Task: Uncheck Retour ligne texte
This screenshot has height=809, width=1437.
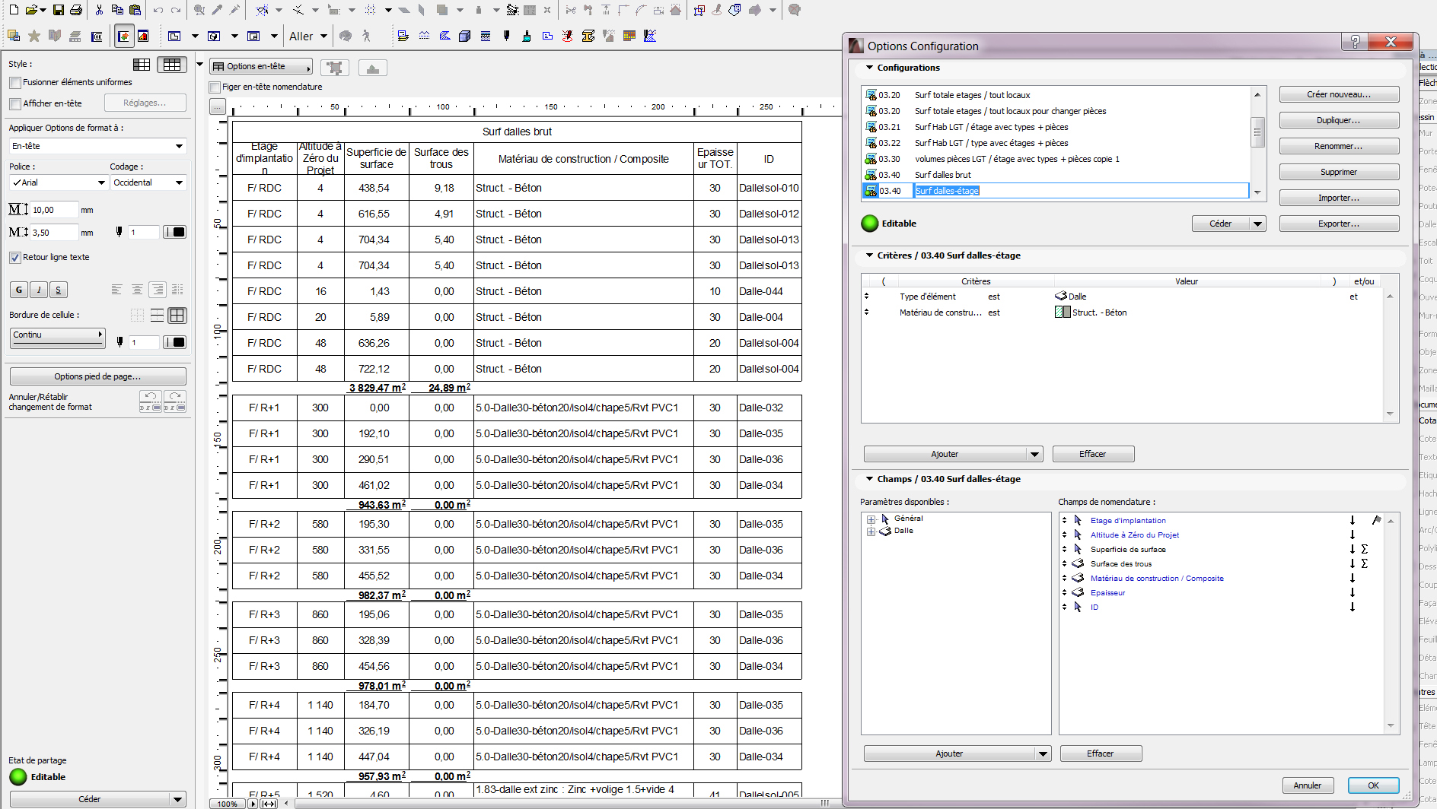Action: point(15,258)
